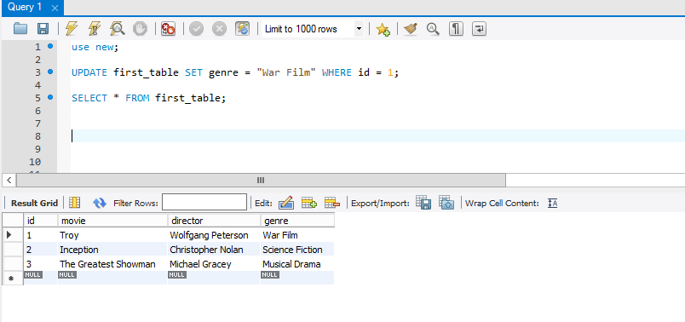Refresh the result set icon

tap(100, 203)
